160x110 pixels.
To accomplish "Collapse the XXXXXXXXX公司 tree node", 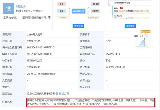I will pos(112,3).
